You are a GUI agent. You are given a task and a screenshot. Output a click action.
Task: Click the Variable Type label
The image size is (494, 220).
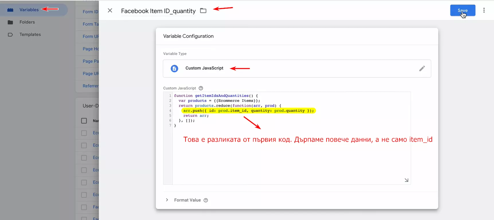pos(175,53)
